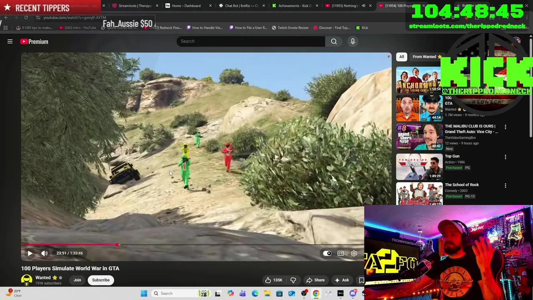
Task: Select the All filter chip
Action: pyautogui.click(x=401, y=57)
